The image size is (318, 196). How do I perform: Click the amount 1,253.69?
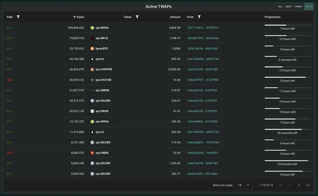pos(175,163)
